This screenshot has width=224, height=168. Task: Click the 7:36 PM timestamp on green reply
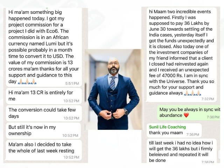tap(213, 117)
